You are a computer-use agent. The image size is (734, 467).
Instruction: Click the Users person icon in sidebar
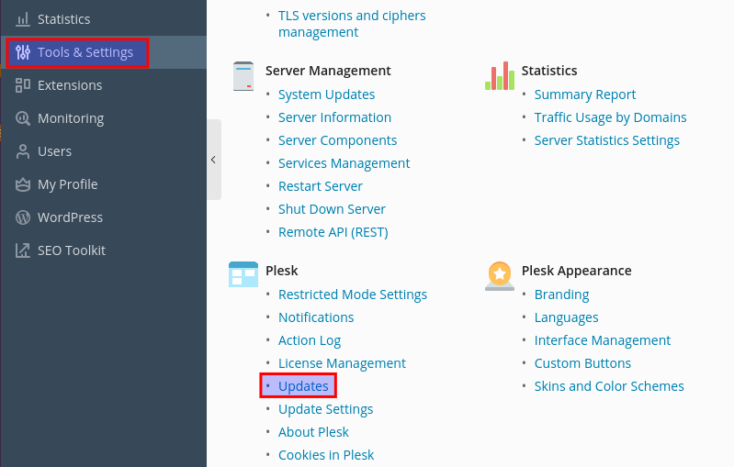23,151
